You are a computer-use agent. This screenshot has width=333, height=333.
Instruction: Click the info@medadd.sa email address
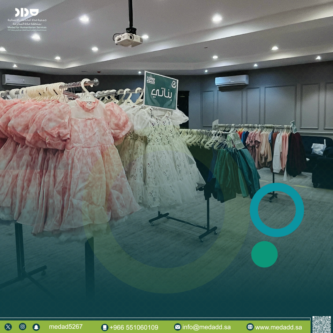point(206,327)
